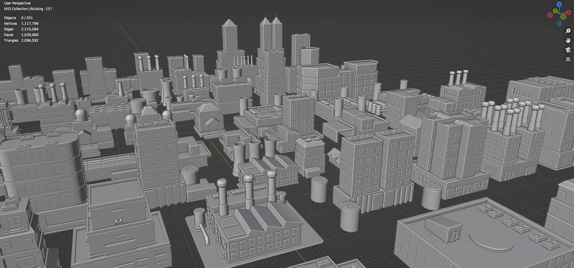Toggle the camera view icon
The width and height of the screenshot is (574, 268).
pyautogui.click(x=568, y=50)
